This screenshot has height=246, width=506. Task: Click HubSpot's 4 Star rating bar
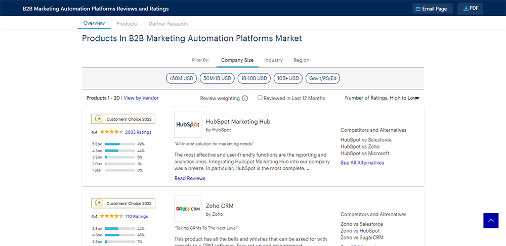[120, 151]
